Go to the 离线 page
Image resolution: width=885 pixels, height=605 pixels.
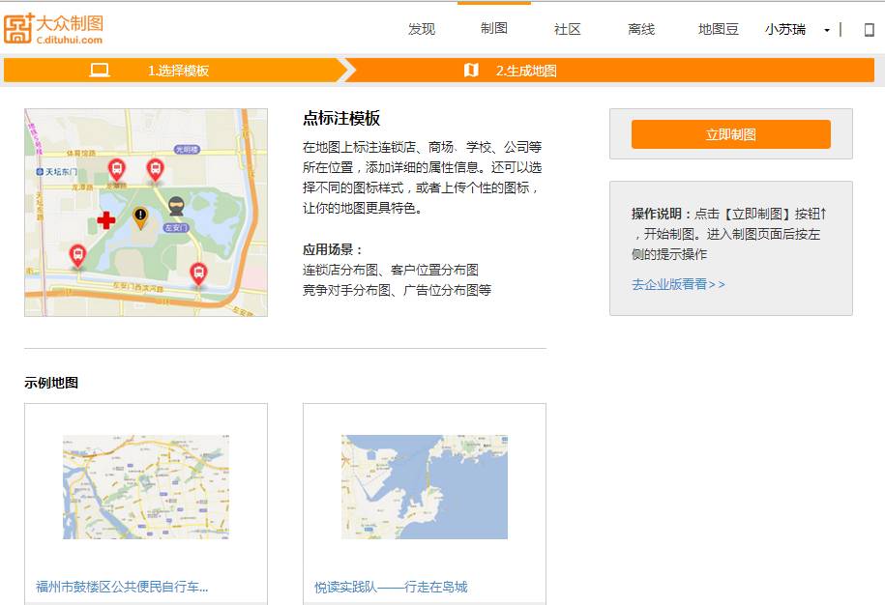(x=641, y=29)
